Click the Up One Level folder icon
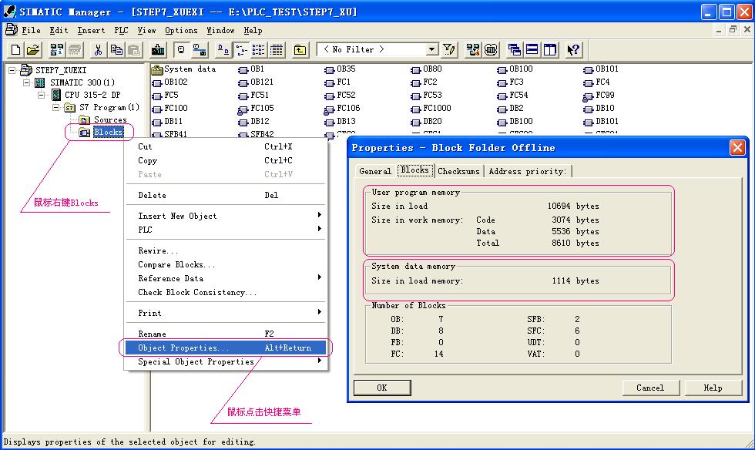This screenshot has width=755, height=450. coord(300,49)
